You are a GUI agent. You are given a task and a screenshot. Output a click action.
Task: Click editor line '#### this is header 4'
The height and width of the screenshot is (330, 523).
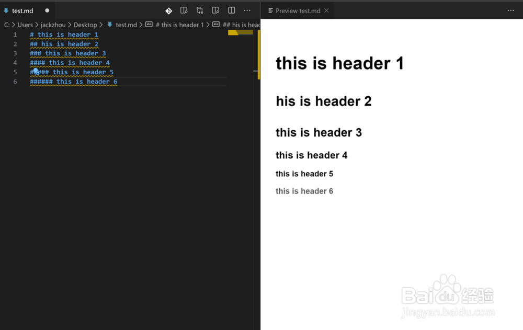pyautogui.click(x=70, y=63)
